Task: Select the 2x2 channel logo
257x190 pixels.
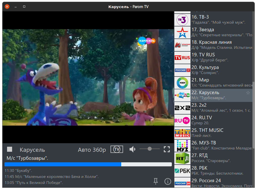Action: click(x=182, y=108)
